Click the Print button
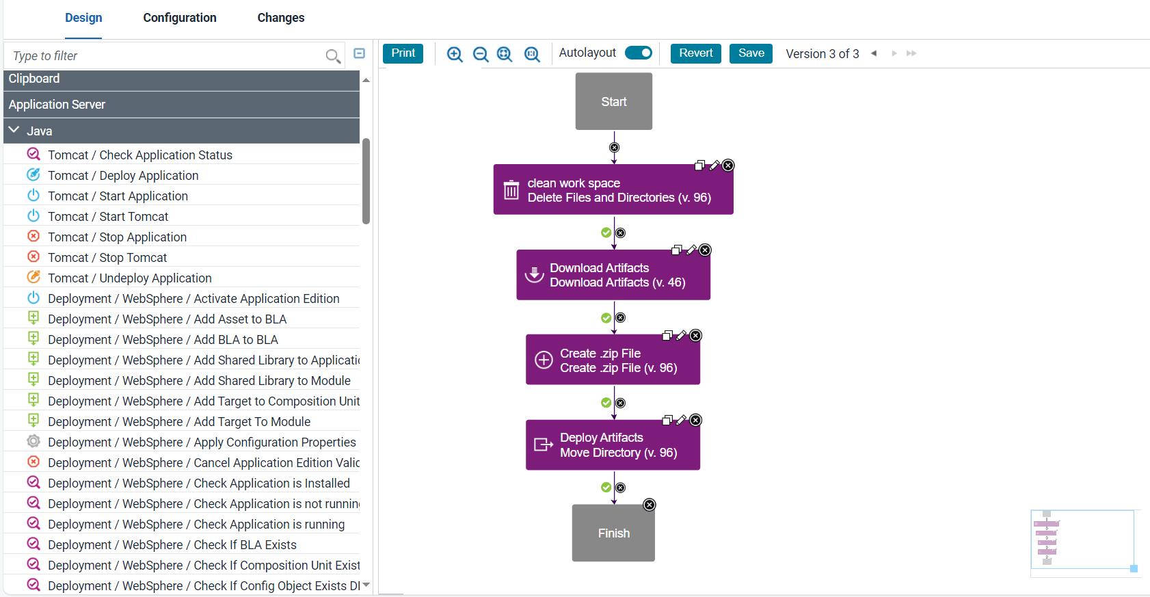 tap(403, 53)
